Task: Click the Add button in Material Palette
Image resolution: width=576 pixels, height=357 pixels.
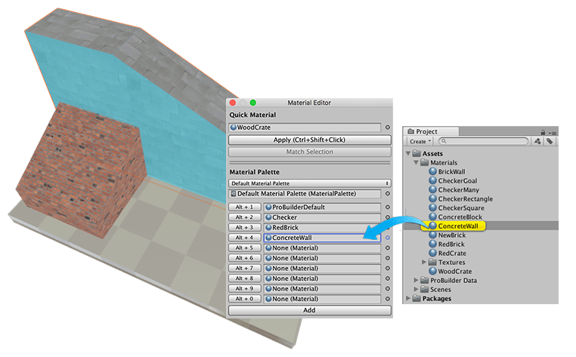Action: coord(309,310)
